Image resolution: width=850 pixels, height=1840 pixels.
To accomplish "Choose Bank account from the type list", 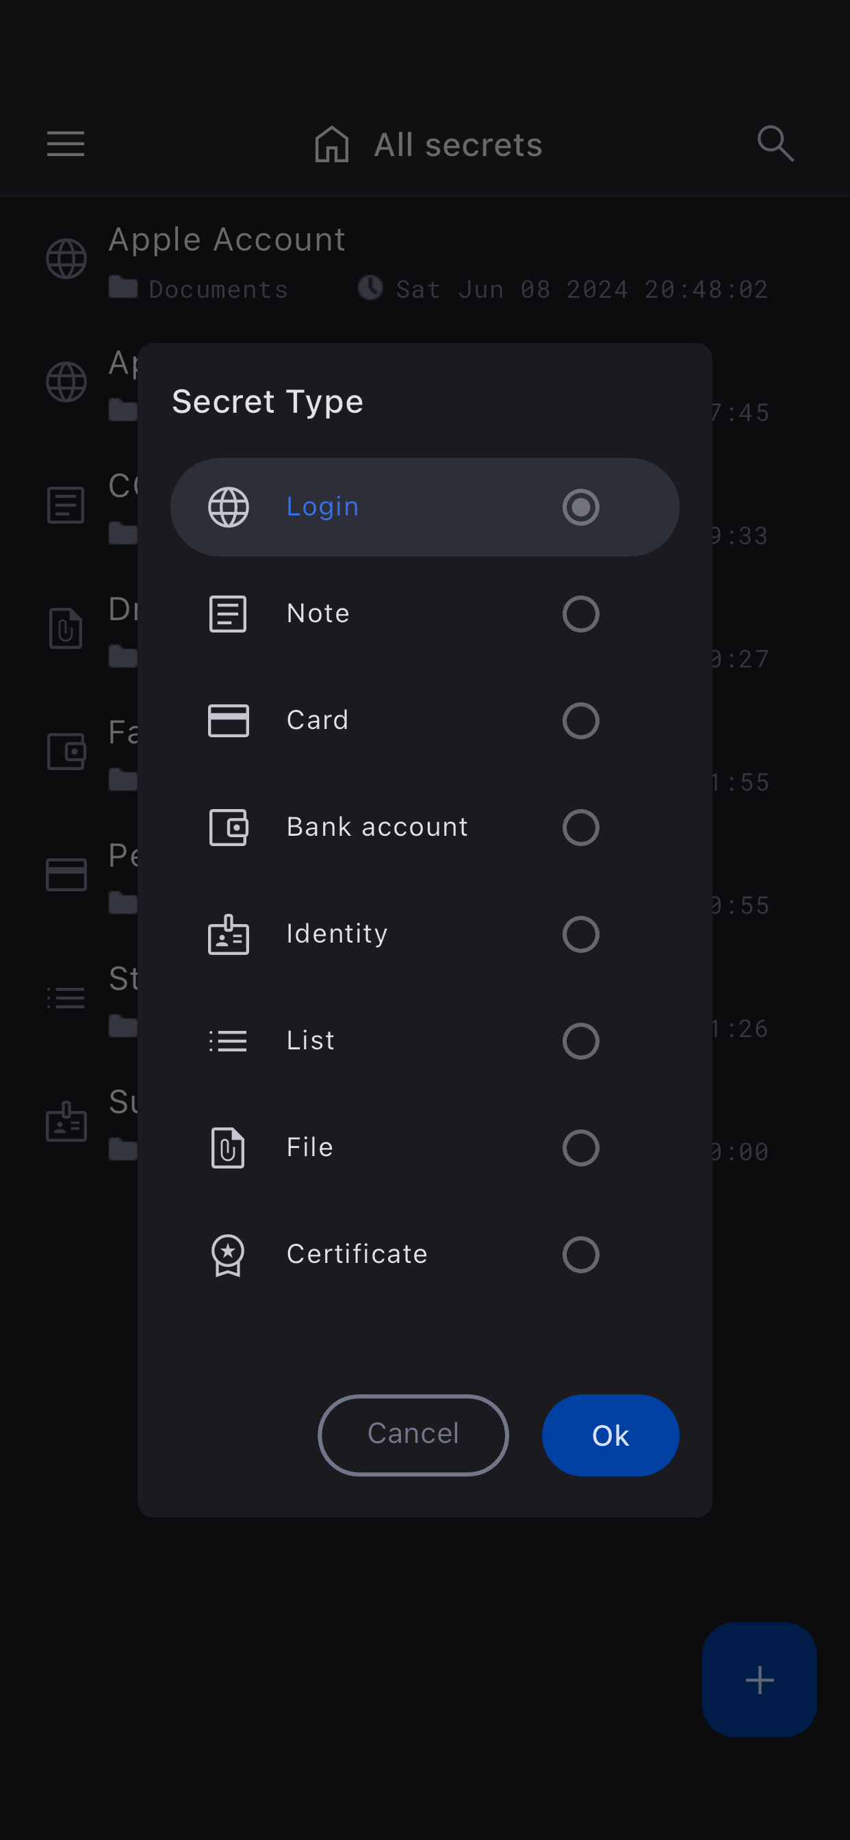I will click(377, 827).
